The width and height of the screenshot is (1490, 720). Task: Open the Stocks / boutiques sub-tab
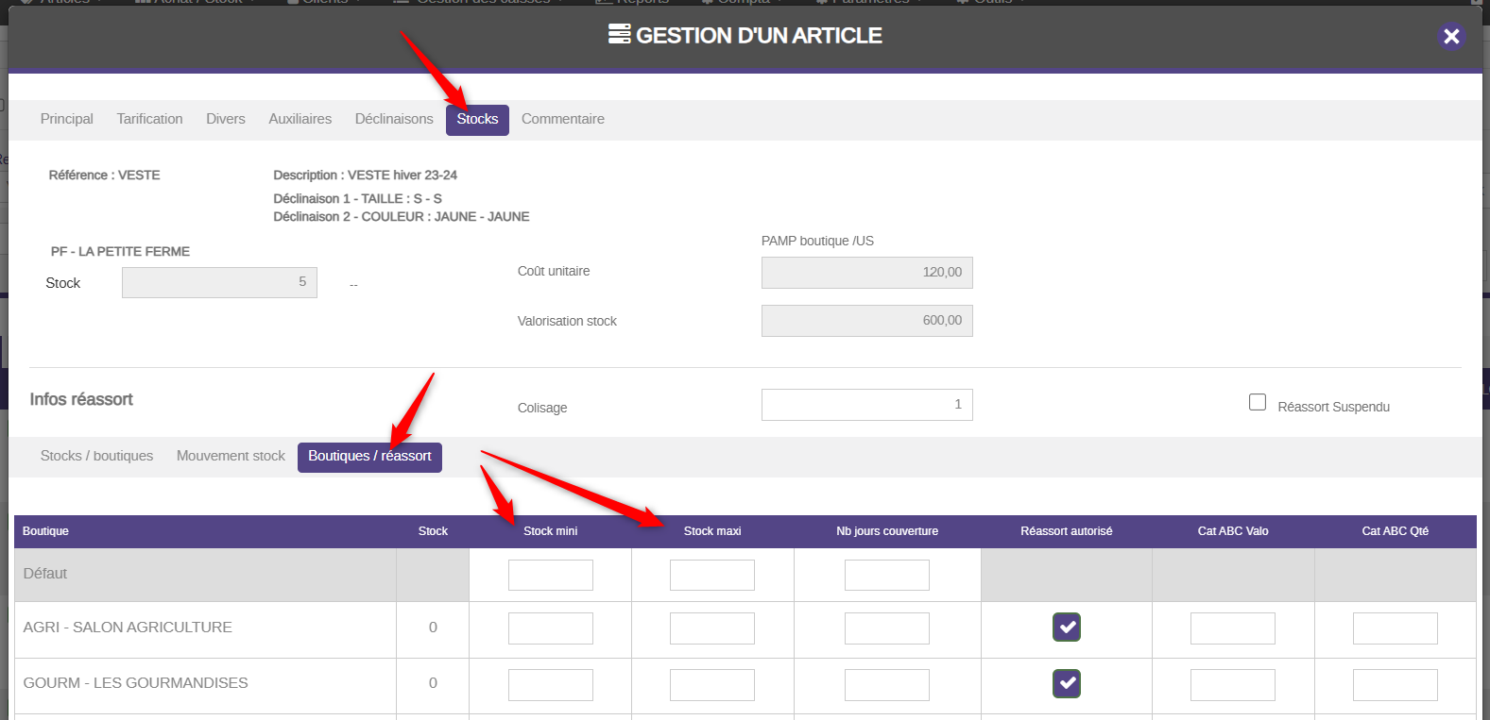point(96,456)
